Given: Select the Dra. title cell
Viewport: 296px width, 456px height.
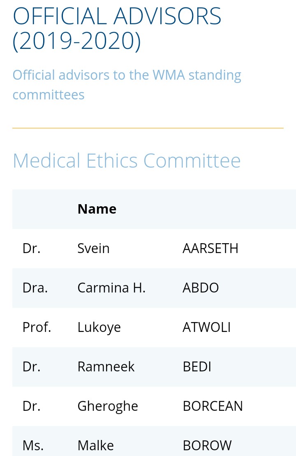Looking at the screenshot, I should (x=35, y=288).
